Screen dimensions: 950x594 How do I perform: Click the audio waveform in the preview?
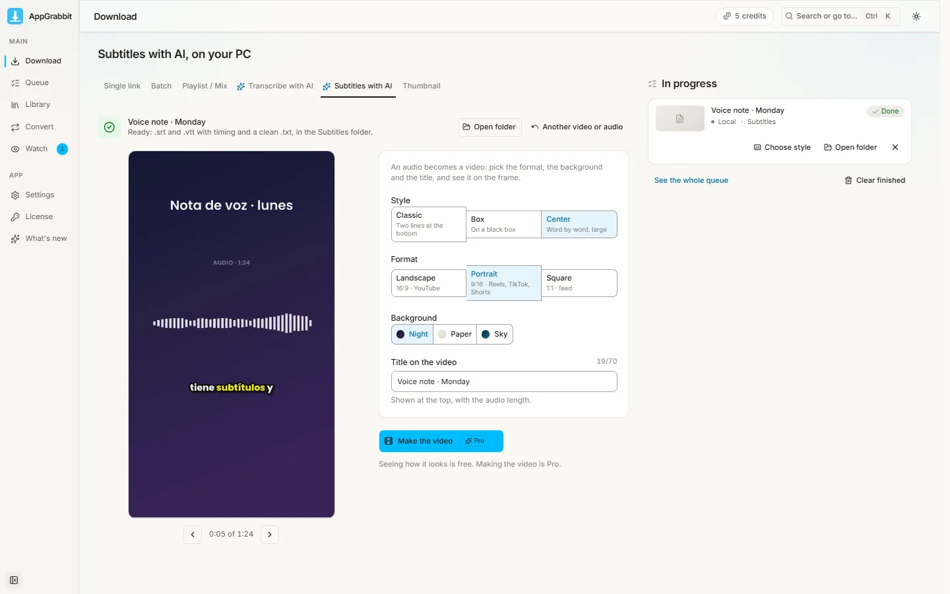[232, 323]
